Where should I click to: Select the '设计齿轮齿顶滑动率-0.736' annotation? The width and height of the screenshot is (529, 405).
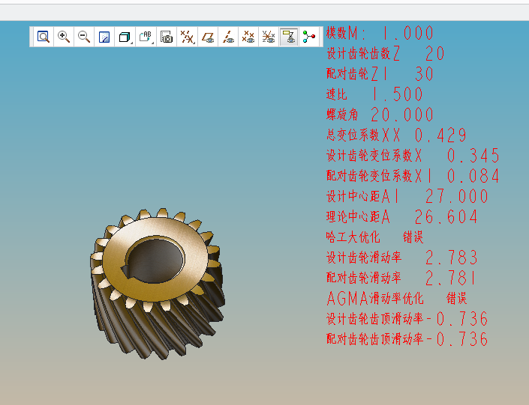coord(407,319)
